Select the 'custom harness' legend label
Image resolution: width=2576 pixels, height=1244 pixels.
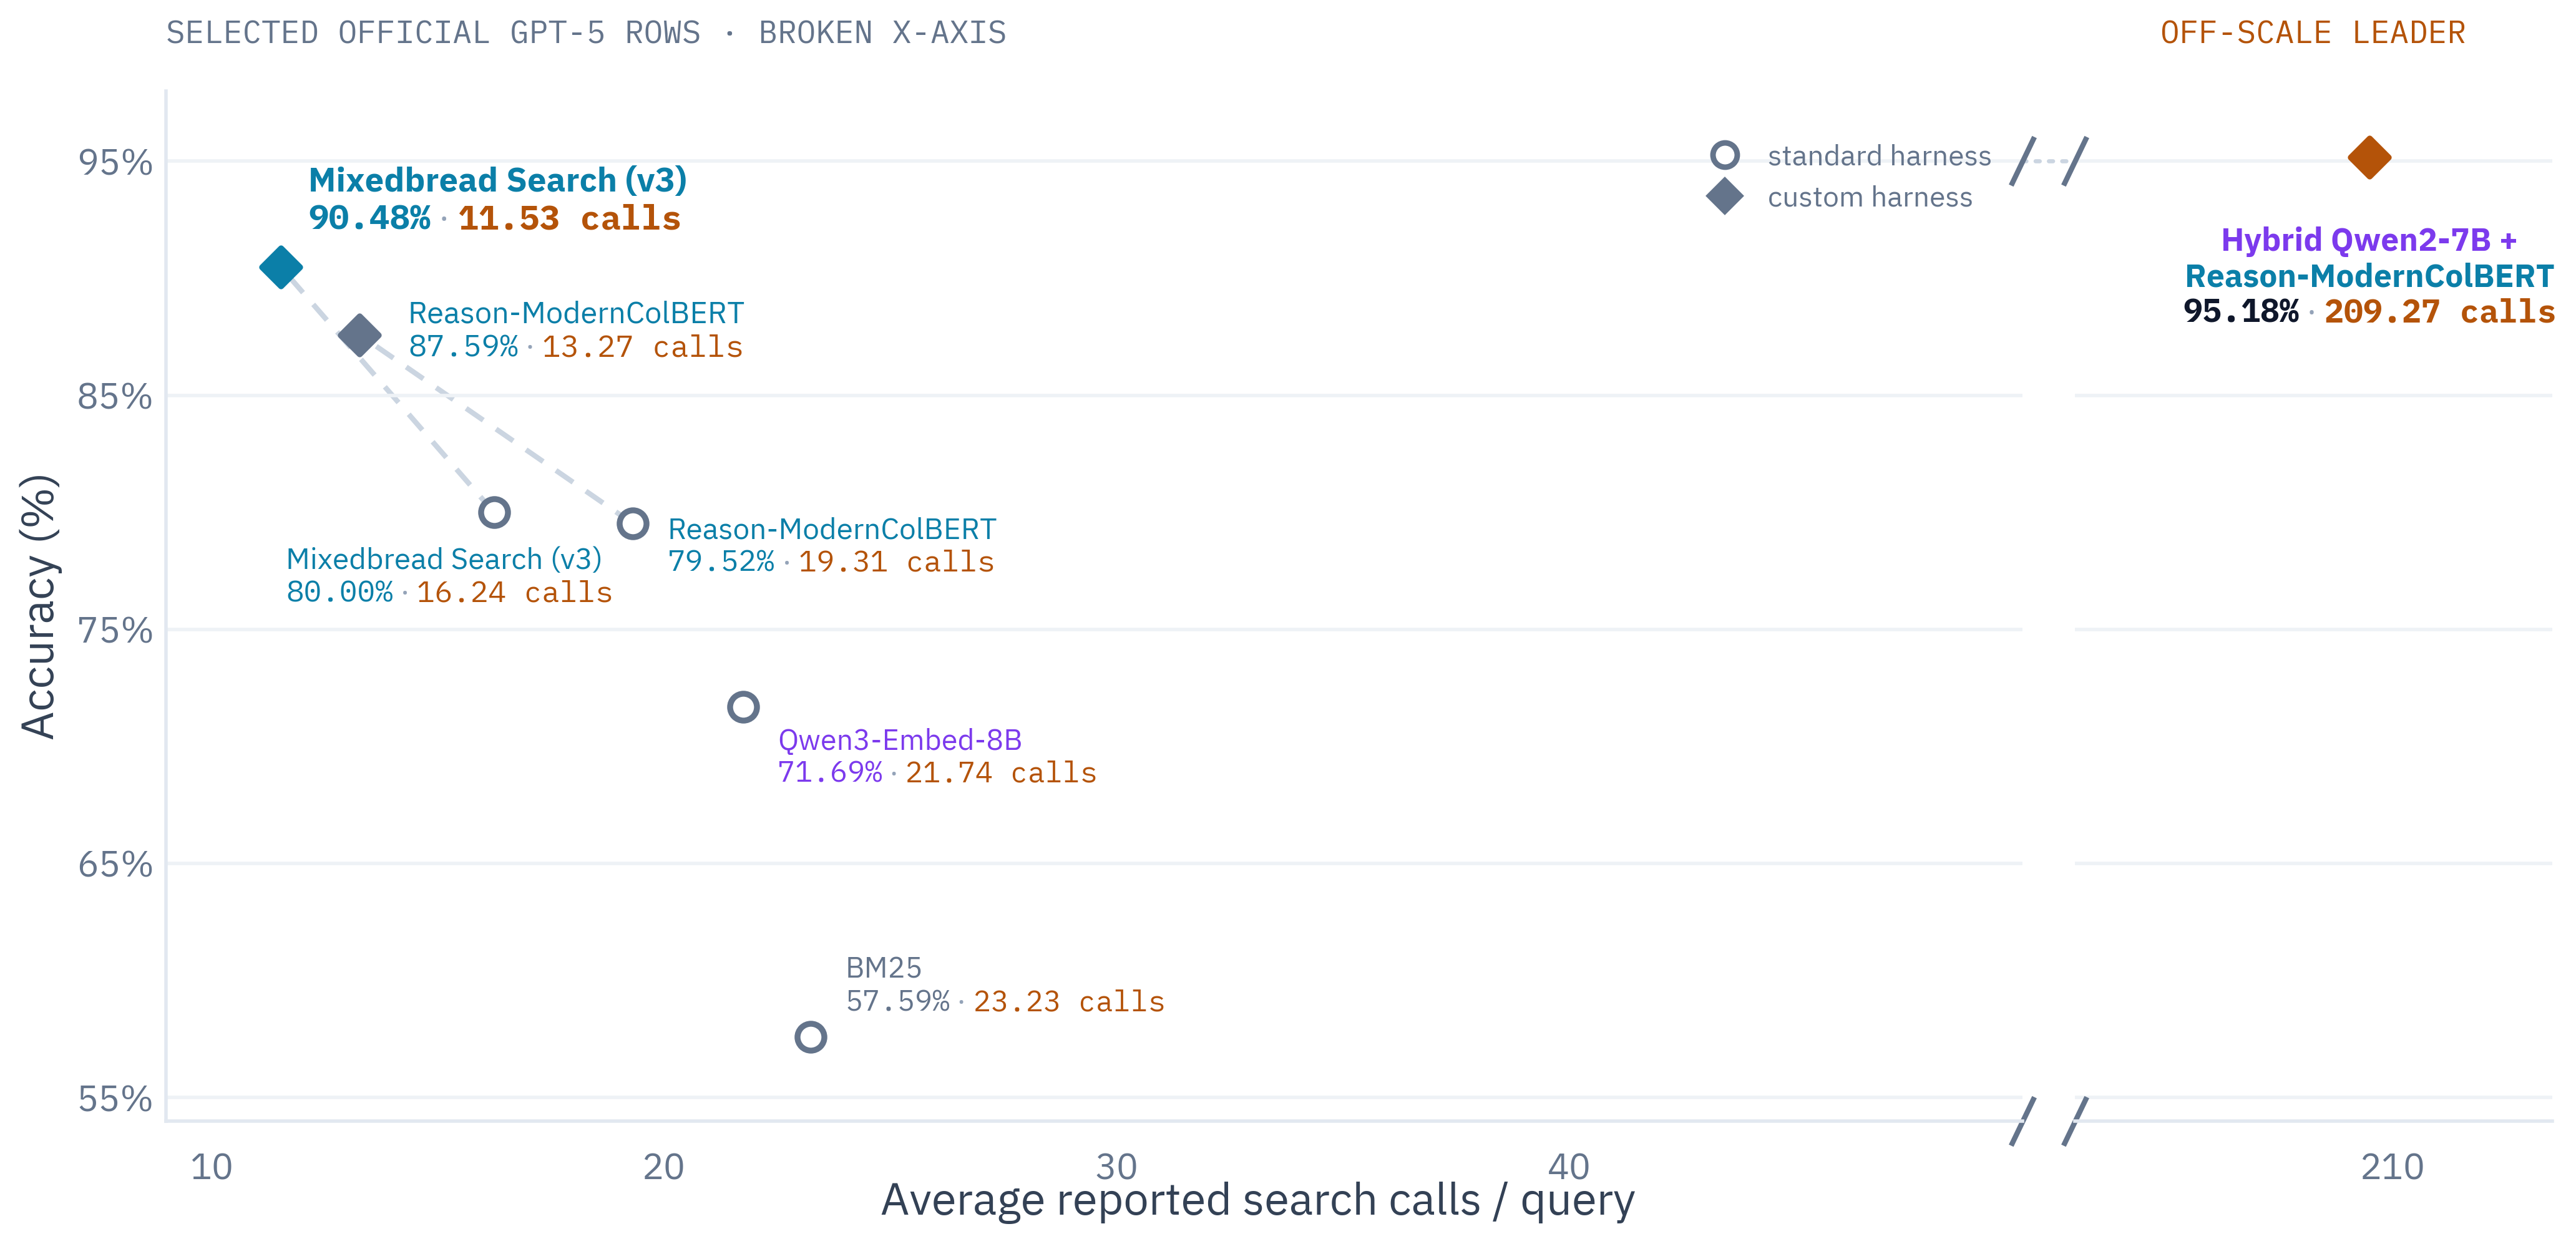[1870, 197]
